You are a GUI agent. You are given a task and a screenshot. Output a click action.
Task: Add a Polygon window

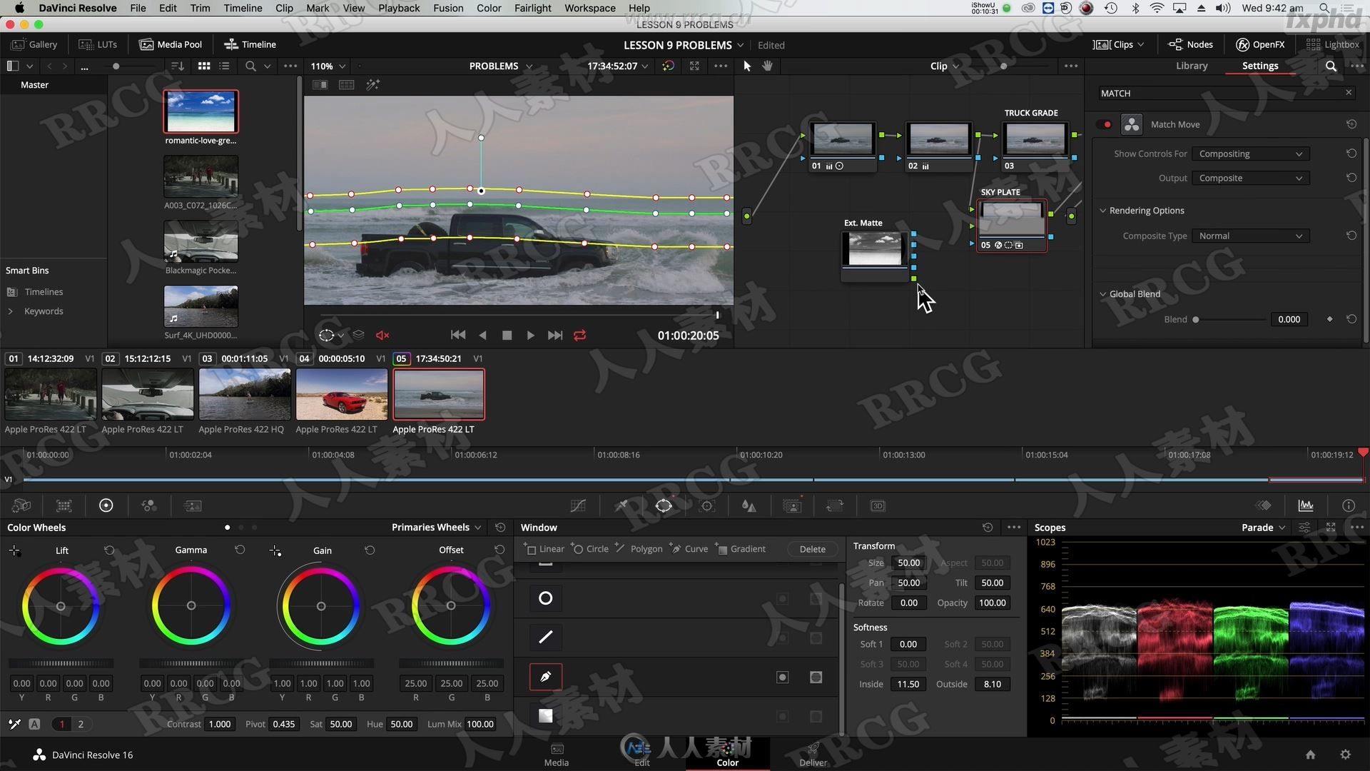pos(639,549)
